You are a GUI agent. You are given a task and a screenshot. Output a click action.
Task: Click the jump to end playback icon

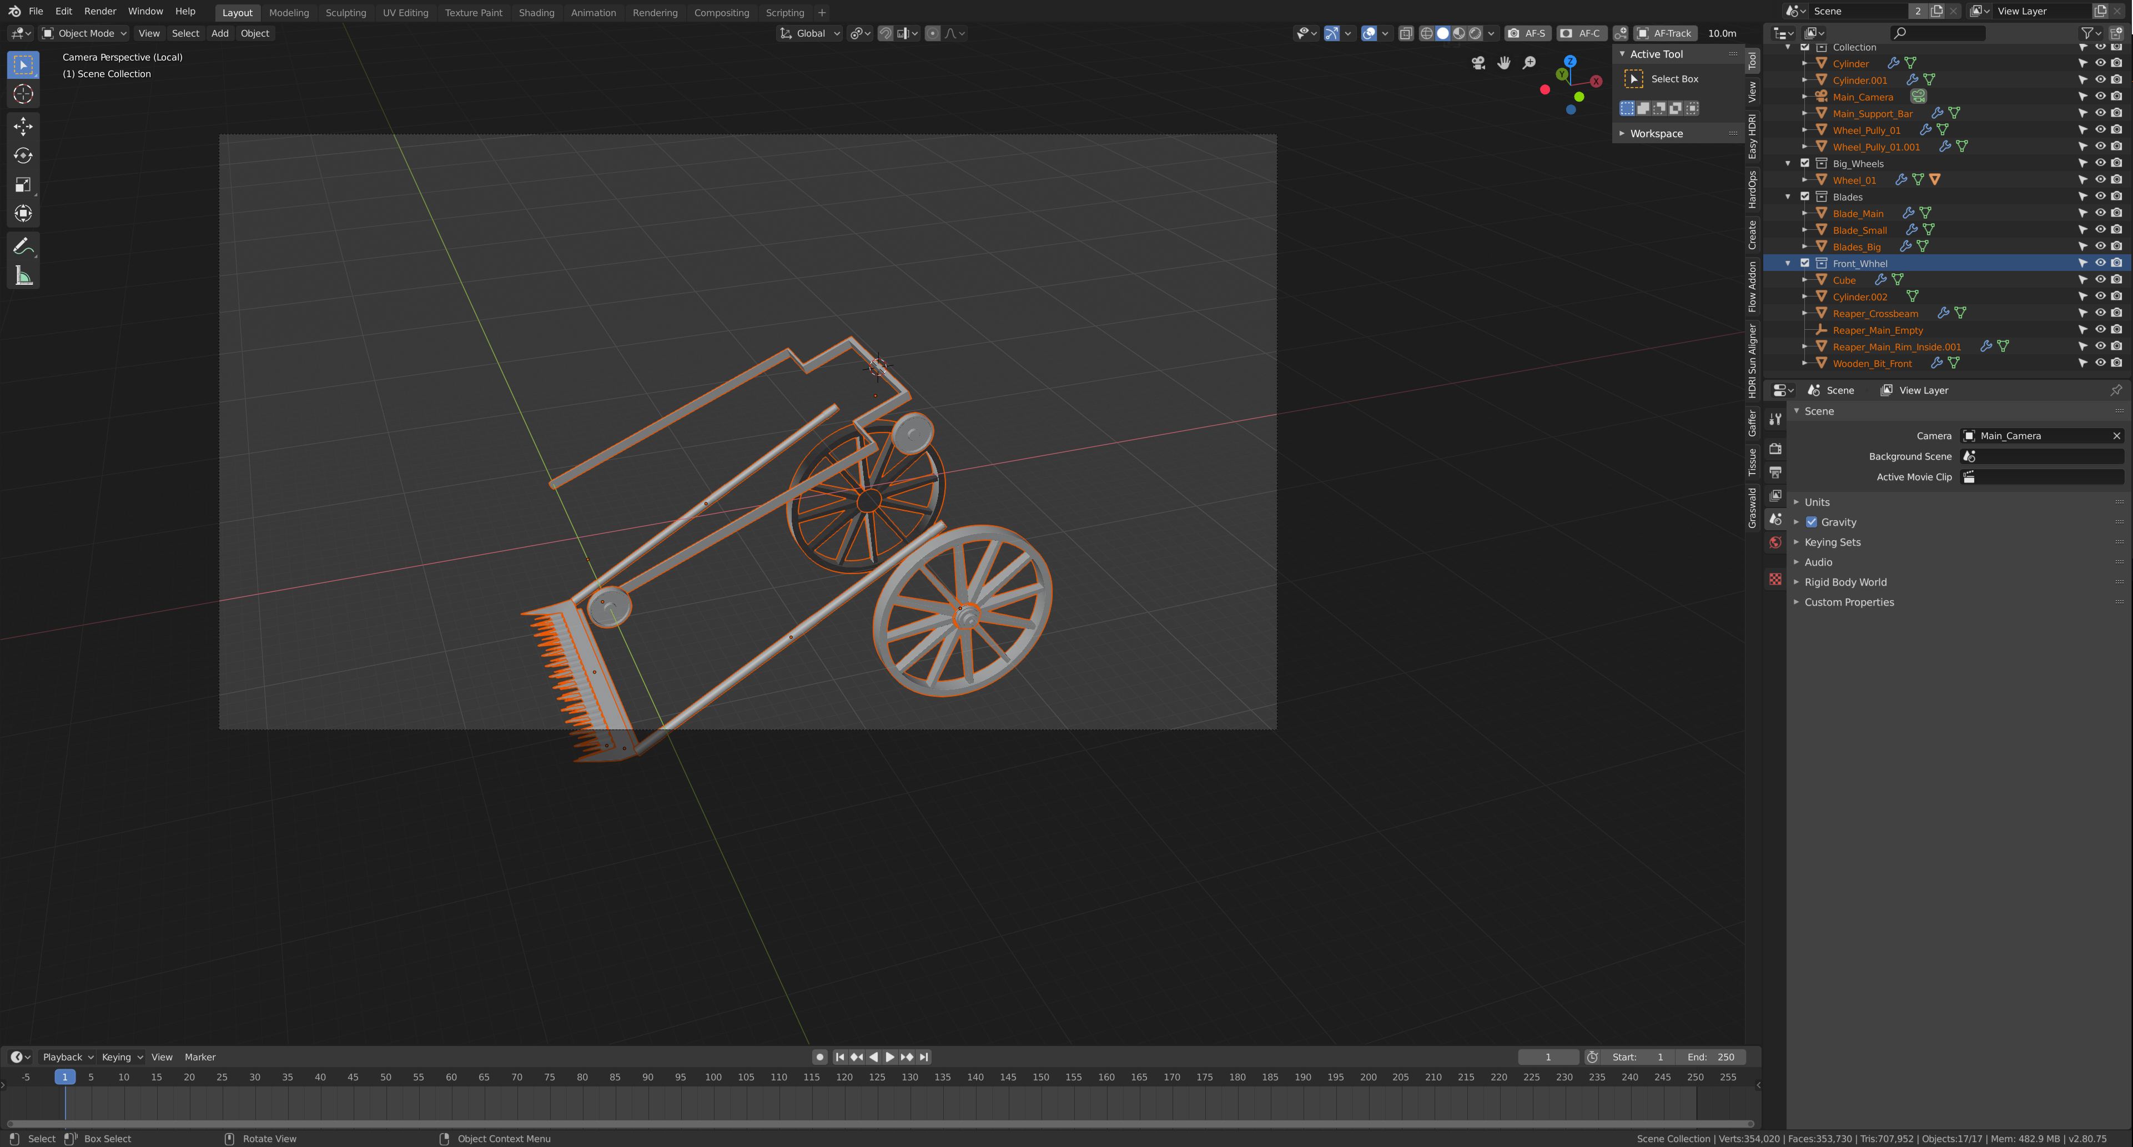(924, 1057)
